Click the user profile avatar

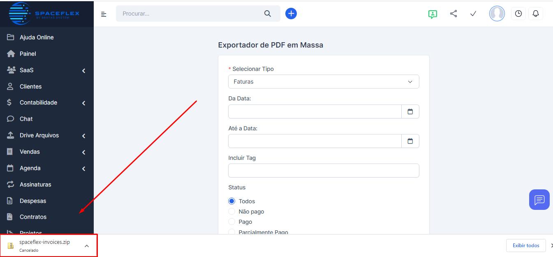(497, 14)
